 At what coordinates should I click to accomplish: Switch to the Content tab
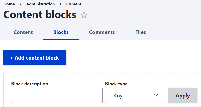[23, 32]
